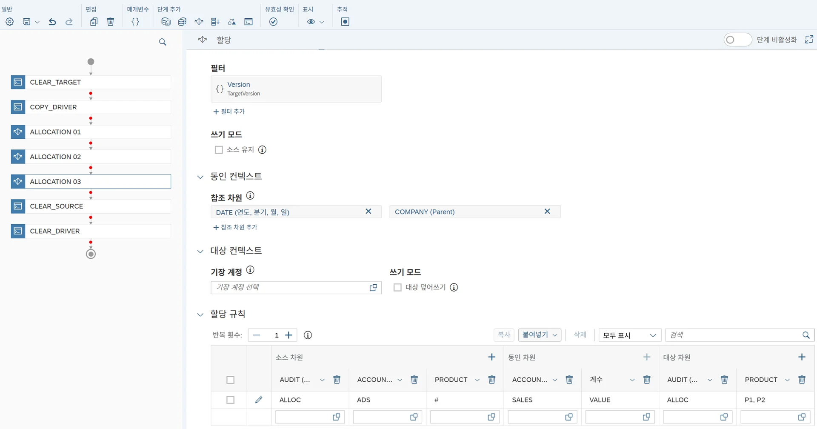Remove the COMPANY (Parent) reference dimension
Screen dimensions: 817x429
547,212
